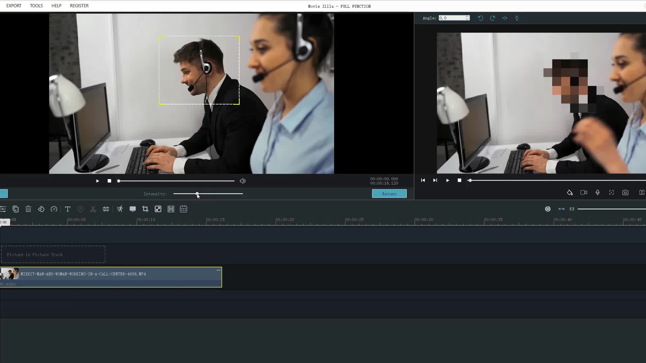Increase Angle value with stepper arrows
646x363 pixels.
click(x=467, y=16)
